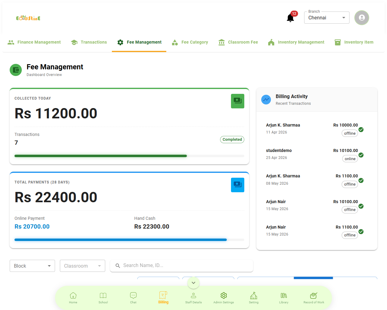This screenshot has width=387, height=310.
Task: Click the Completed status chip
Action: pyautogui.click(x=232, y=140)
